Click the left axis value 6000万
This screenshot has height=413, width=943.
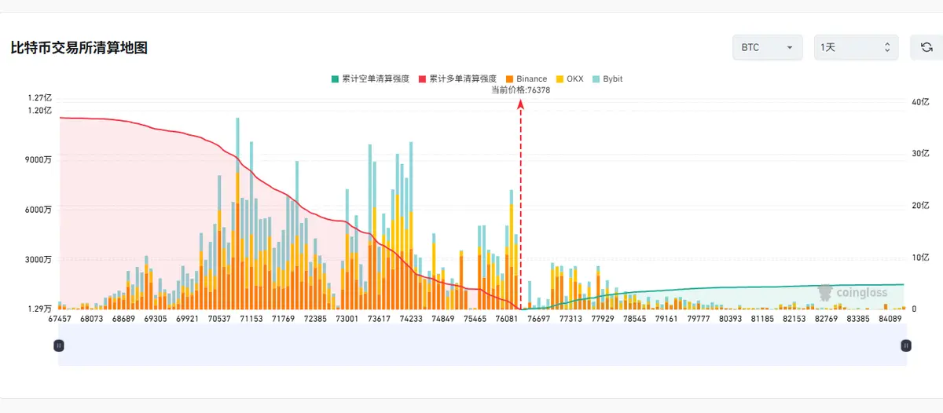coord(39,210)
